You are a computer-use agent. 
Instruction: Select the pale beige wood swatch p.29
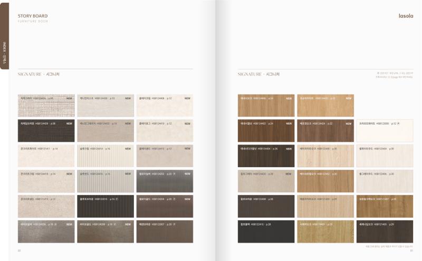[x=325, y=206]
